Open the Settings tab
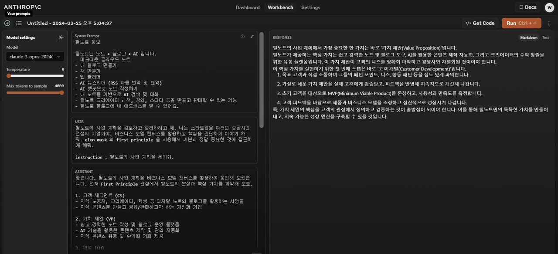This screenshot has width=558, height=254. coord(310,7)
